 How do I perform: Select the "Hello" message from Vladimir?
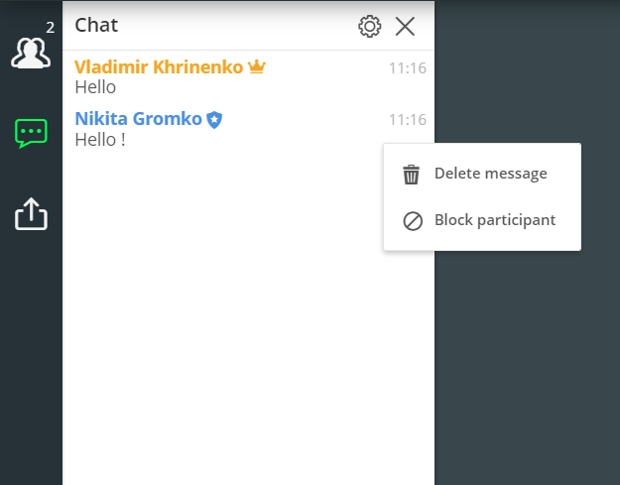point(95,87)
